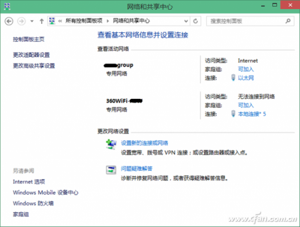Click 所有控制面板项 breadcrumb

tap(84, 21)
